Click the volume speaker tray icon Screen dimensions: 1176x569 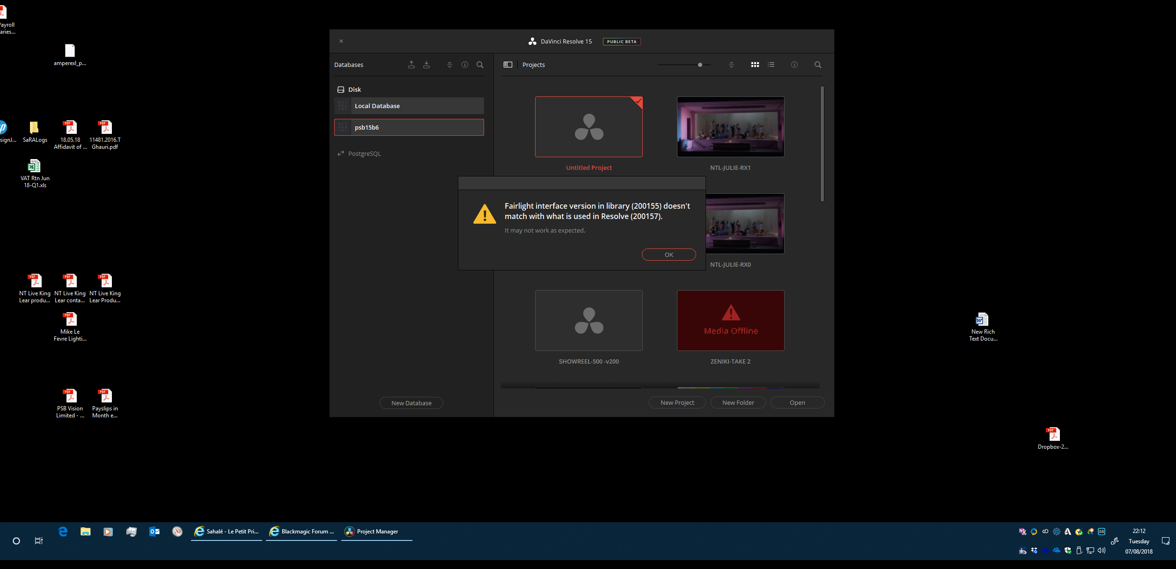coord(1101,550)
